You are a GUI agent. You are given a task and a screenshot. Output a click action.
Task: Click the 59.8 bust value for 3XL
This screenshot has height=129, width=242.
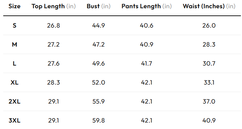tap(98, 120)
